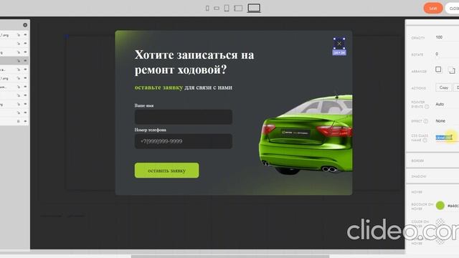
Task: Toggle visibility of the highlighted selected layer
Action: (x=25, y=61)
